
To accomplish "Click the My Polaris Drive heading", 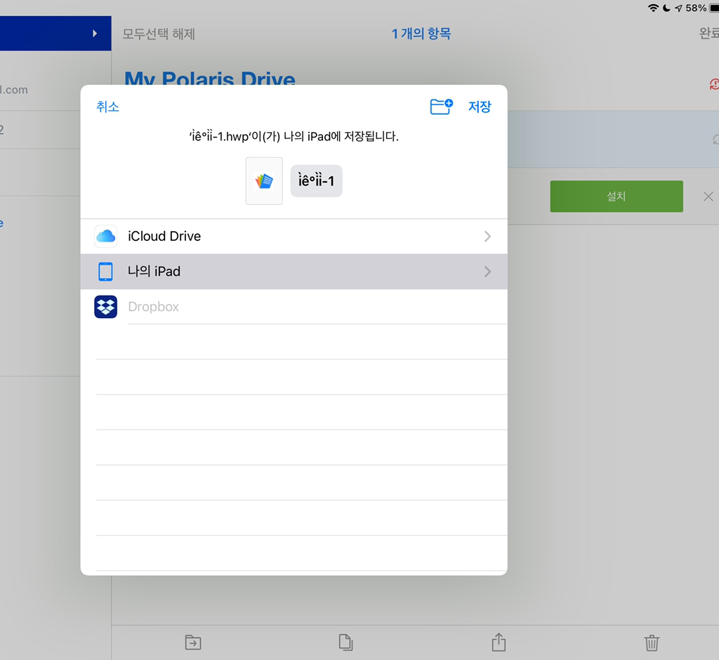I will 210,78.
